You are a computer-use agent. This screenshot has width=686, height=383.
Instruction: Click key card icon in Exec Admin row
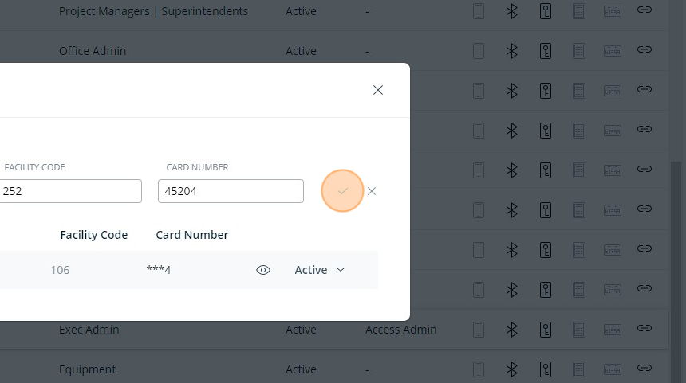click(546, 330)
